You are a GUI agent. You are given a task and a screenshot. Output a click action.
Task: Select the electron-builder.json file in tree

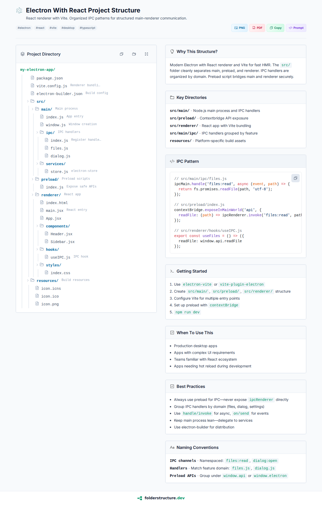(59, 94)
